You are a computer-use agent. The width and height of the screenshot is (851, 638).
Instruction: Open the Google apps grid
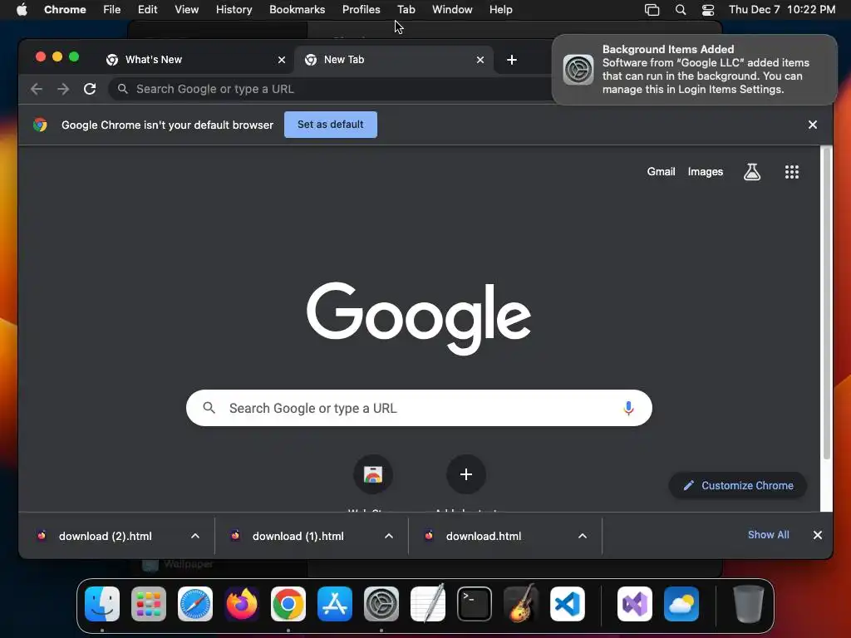[x=791, y=172]
